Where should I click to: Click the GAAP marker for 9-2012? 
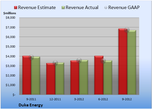127,30
